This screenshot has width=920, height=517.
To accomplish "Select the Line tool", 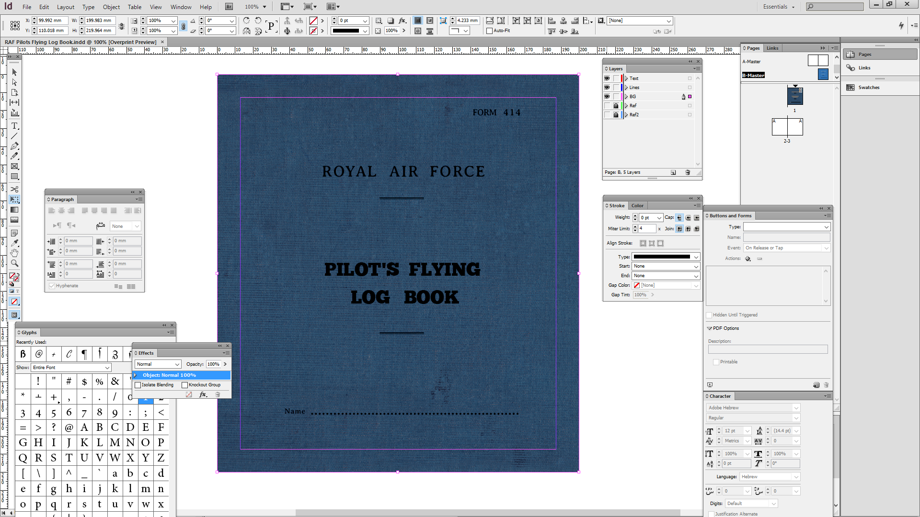I will (x=14, y=136).
